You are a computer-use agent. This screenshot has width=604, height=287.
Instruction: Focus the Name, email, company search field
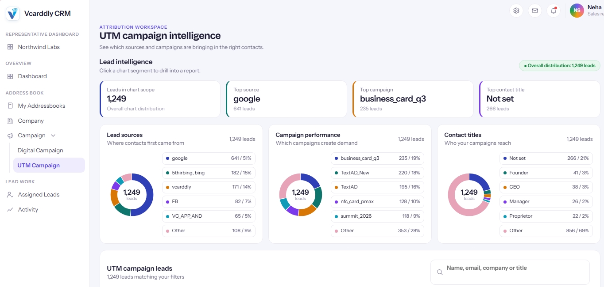510,272
